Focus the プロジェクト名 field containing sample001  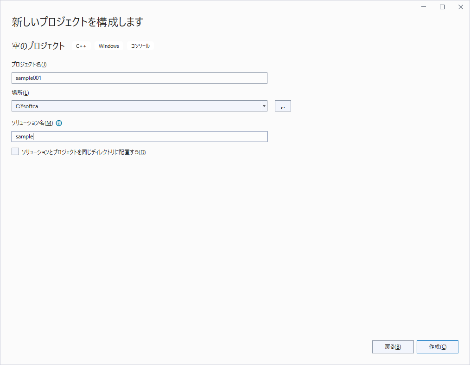tap(139, 78)
